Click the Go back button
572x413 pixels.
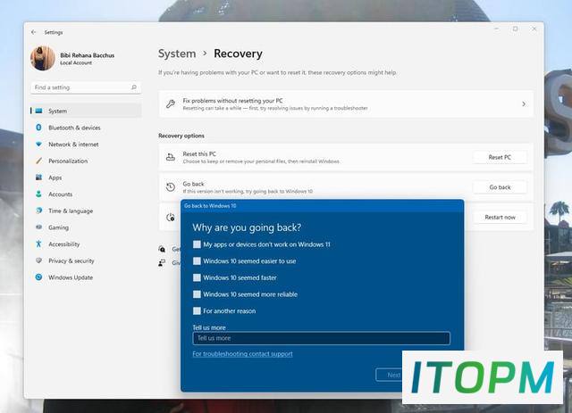pyautogui.click(x=500, y=187)
